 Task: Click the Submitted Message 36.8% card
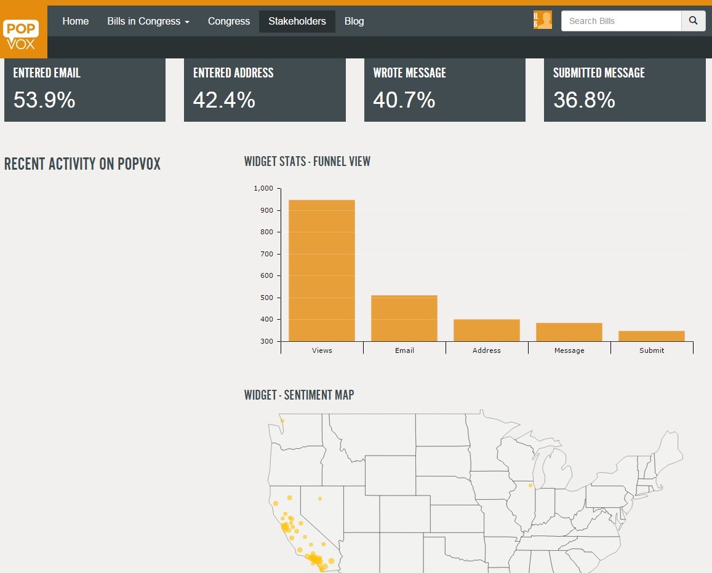[625, 90]
